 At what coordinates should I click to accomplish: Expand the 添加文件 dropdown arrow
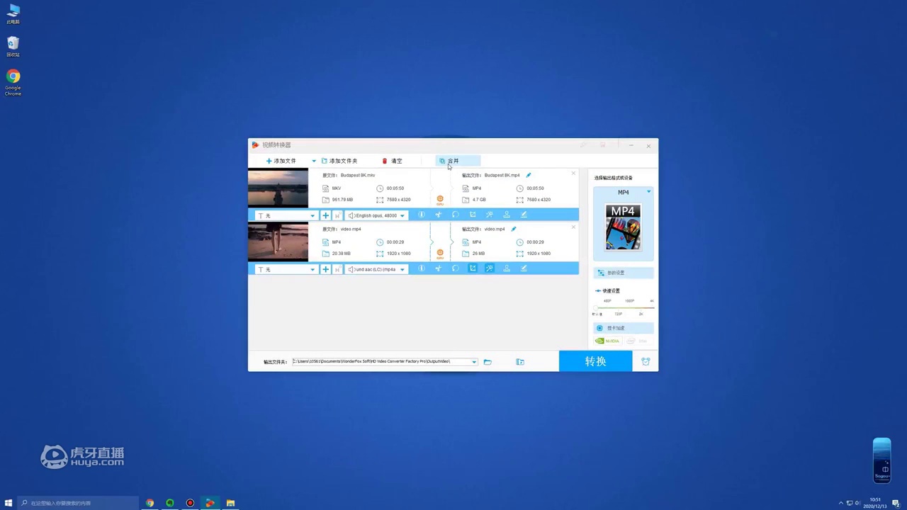[314, 161]
